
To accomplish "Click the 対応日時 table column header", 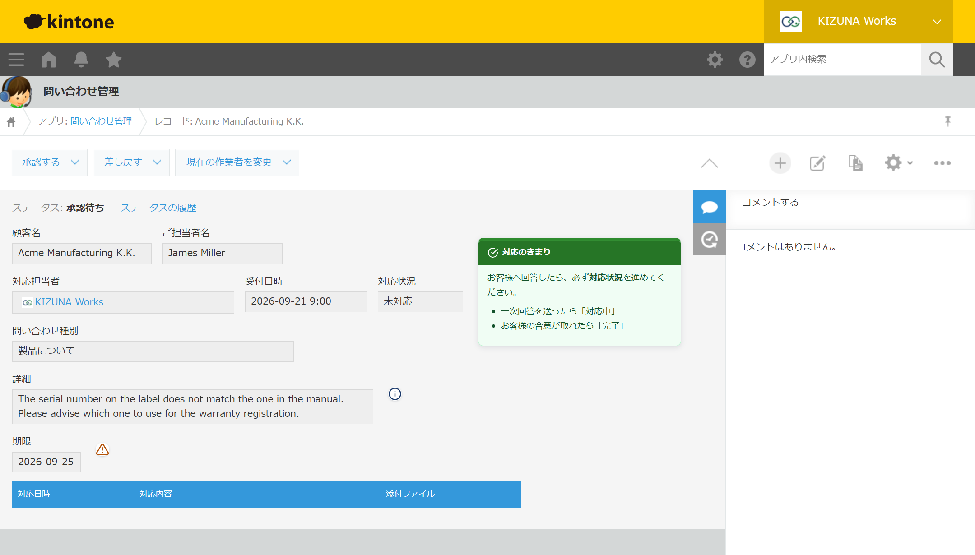I will [34, 494].
